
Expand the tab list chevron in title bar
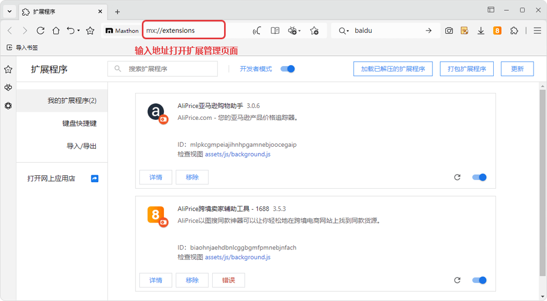pos(10,11)
